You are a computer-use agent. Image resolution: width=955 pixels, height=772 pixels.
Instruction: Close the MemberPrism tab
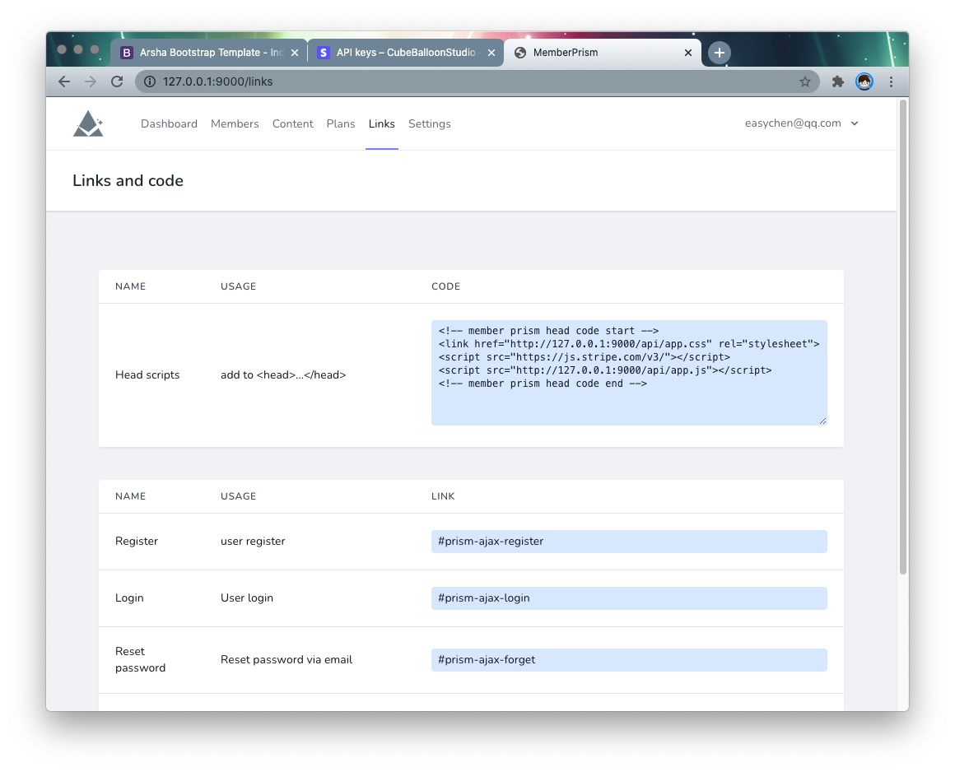[688, 53]
